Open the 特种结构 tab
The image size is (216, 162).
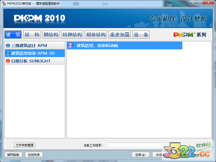click(x=72, y=34)
